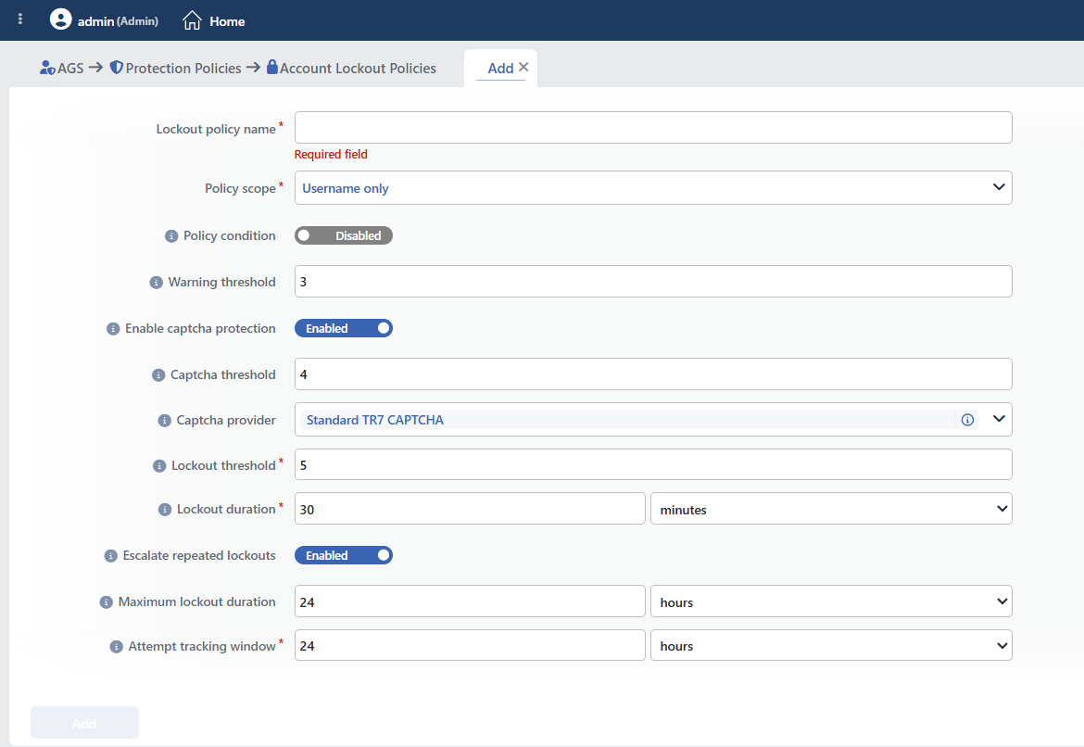This screenshot has width=1084, height=747.
Task: Click the Standard TR7 CAPTCHA selected value
Action: pos(374,420)
